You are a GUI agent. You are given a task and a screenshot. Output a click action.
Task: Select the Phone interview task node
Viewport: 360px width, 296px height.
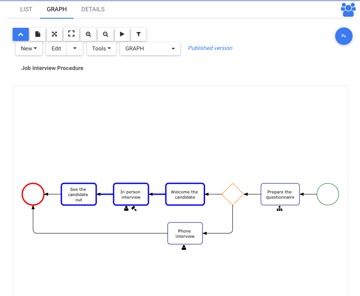[x=185, y=233]
